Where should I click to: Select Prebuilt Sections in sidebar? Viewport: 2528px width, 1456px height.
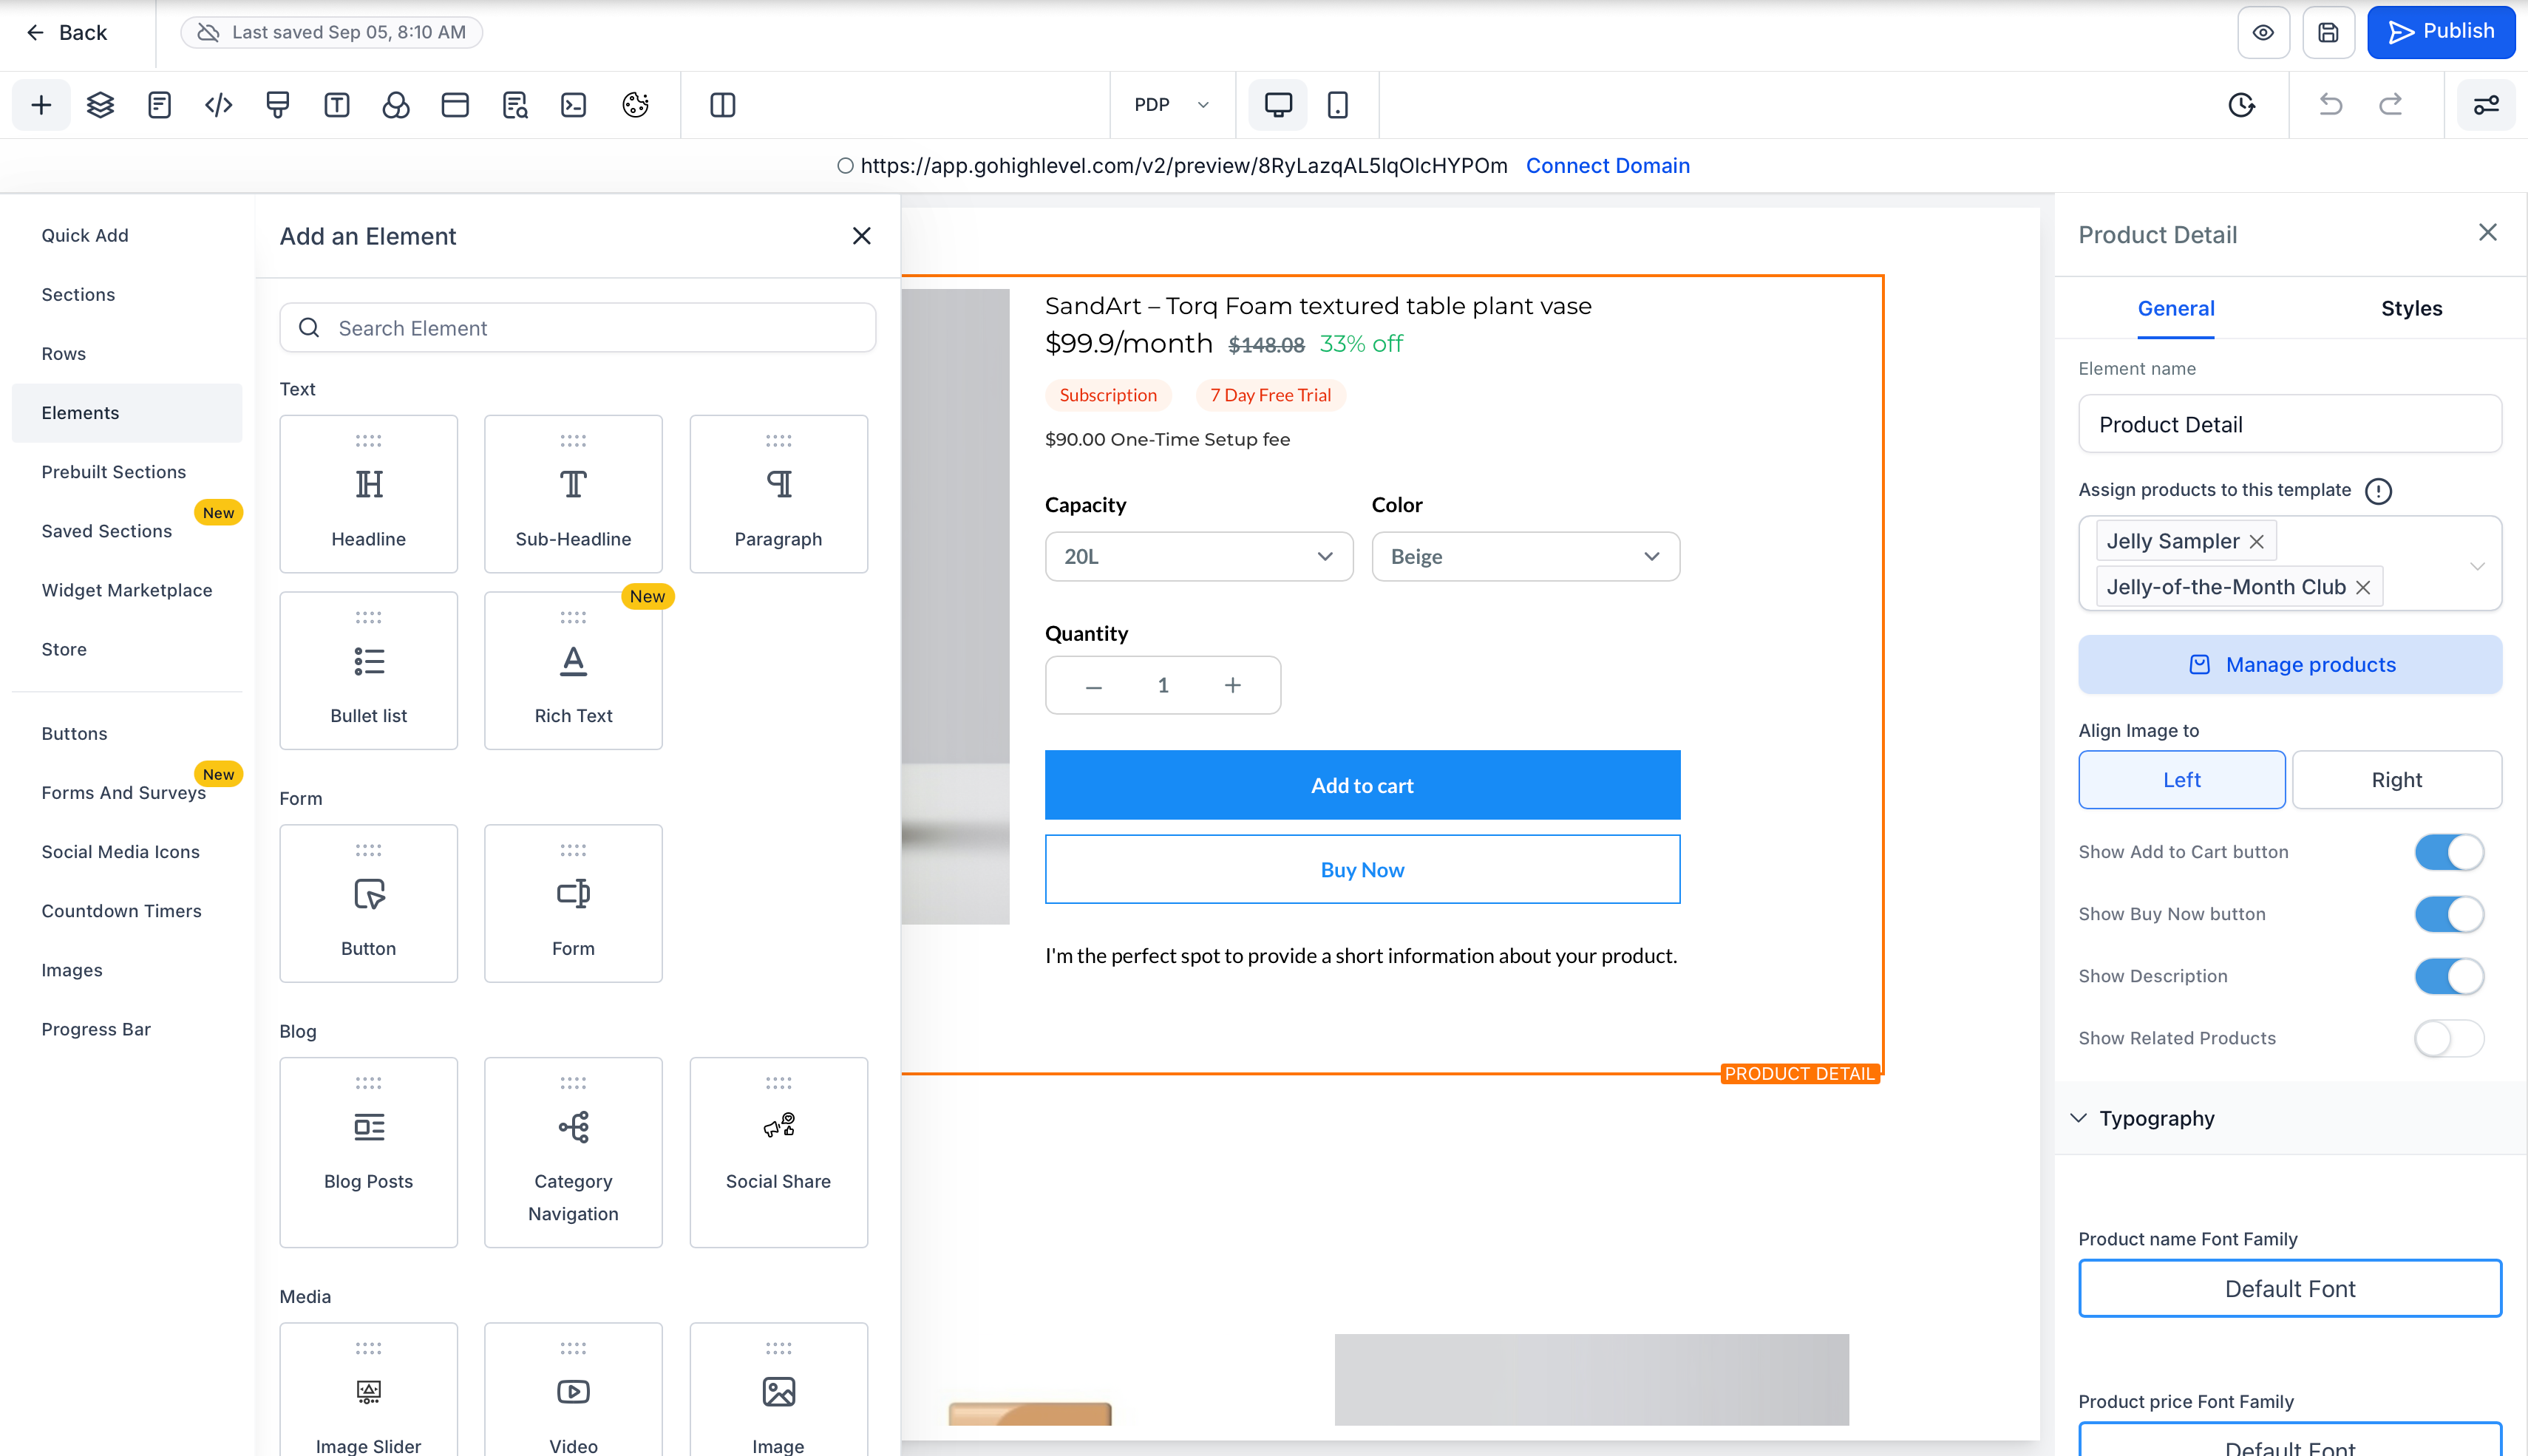point(113,472)
